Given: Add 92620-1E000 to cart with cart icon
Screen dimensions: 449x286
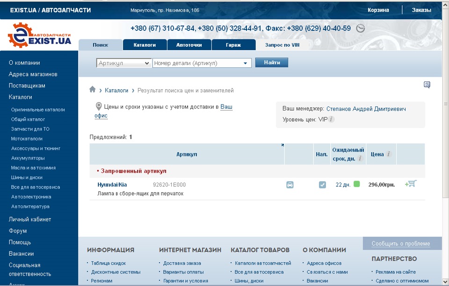Looking at the screenshot, I should (x=411, y=183).
